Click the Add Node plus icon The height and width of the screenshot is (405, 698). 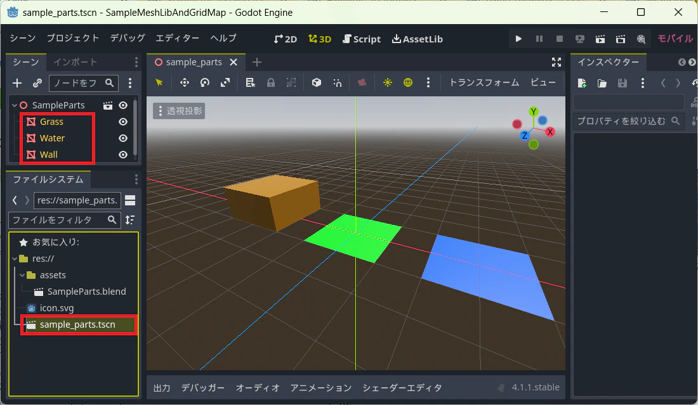tap(17, 82)
